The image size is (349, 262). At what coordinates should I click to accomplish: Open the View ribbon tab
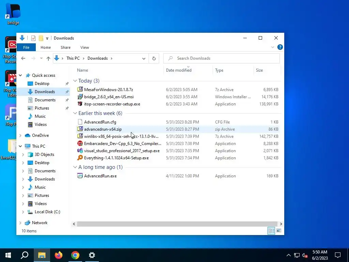click(85, 47)
